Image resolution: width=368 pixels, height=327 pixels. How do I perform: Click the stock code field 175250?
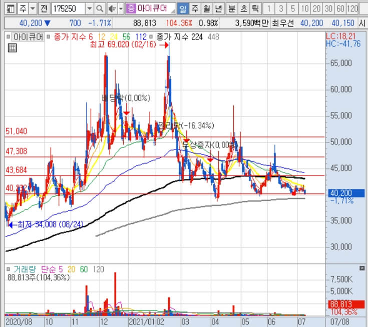pyautogui.click(x=68, y=9)
